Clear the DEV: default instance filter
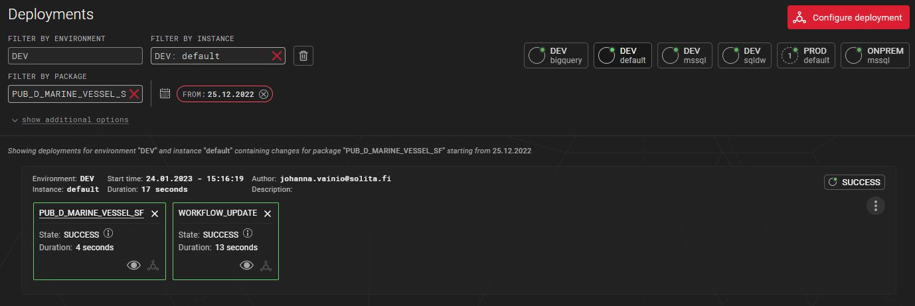The height and width of the screenshot is (306, 915). tap(277, 56)
